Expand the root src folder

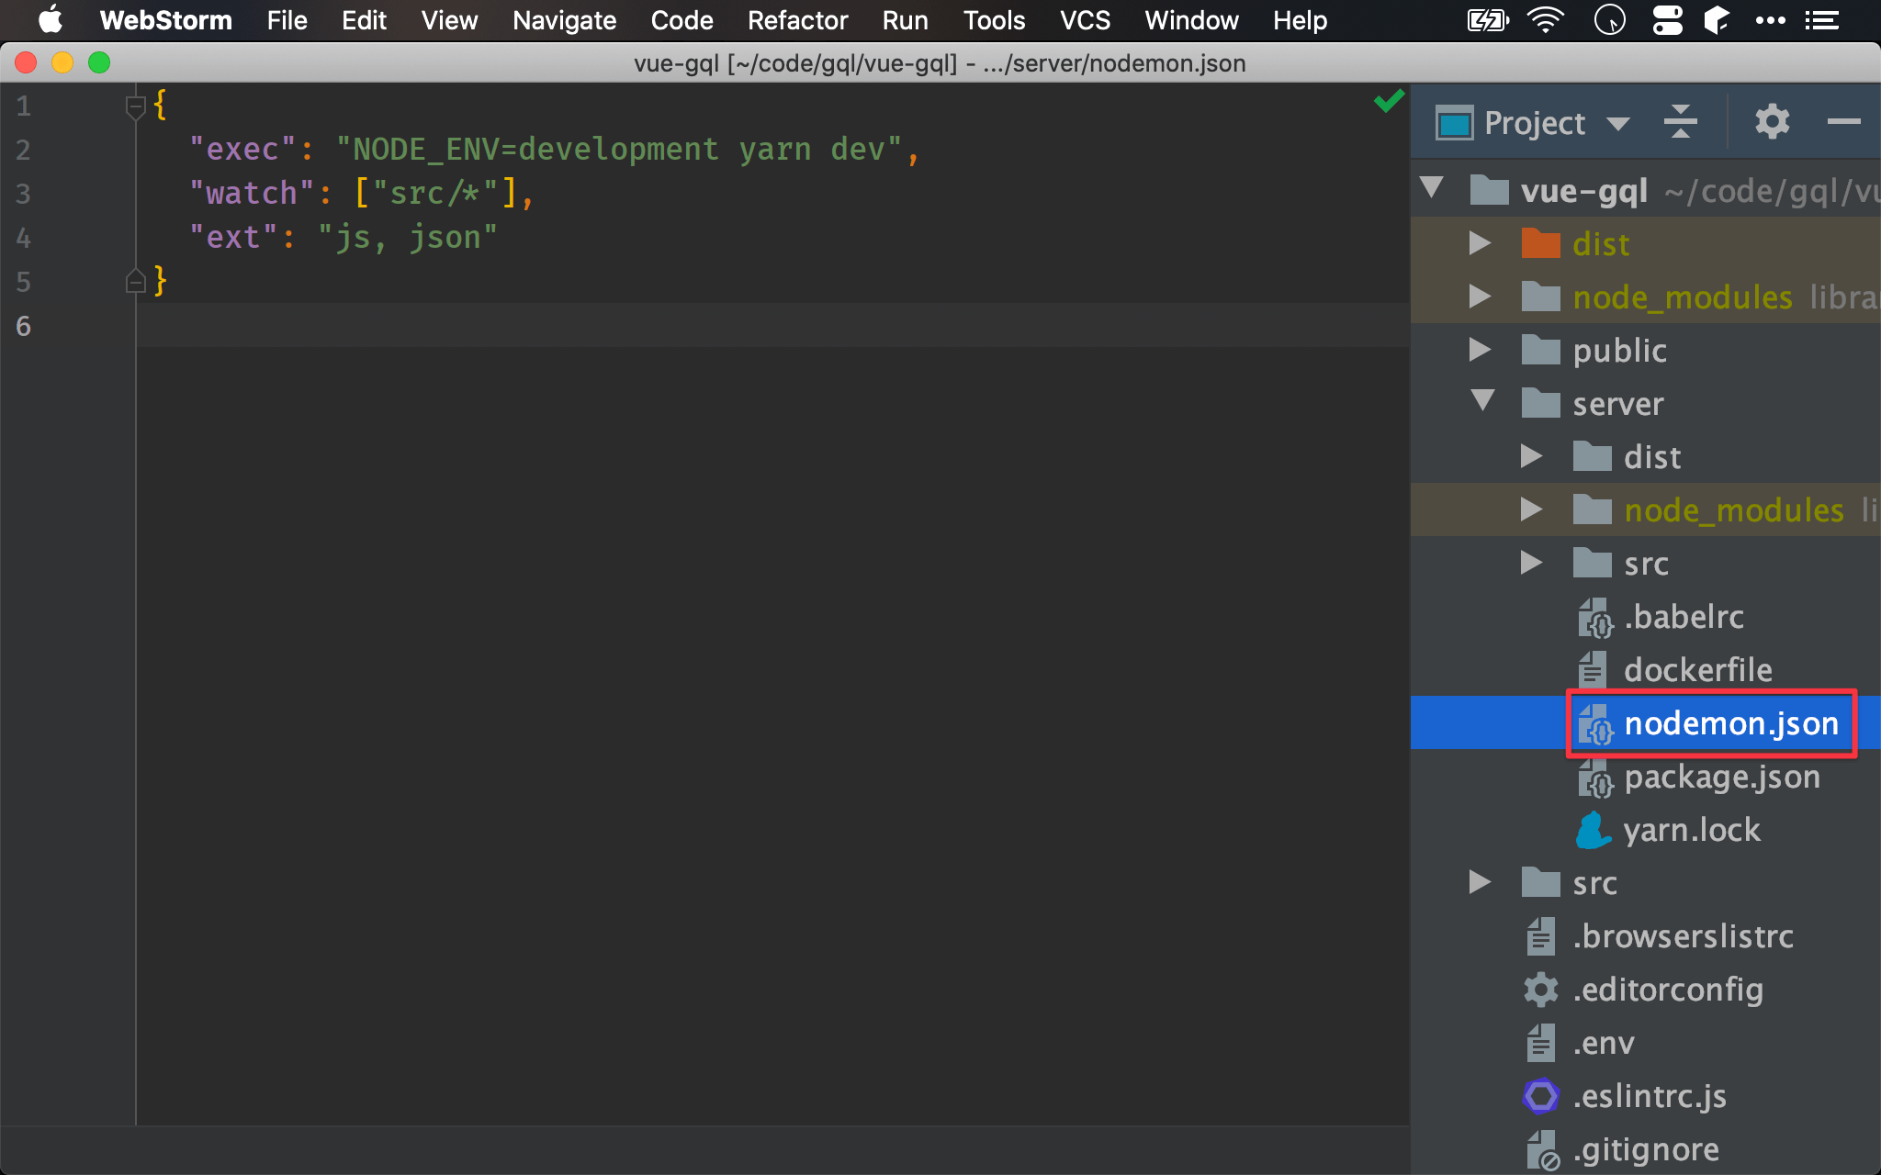1480,882
